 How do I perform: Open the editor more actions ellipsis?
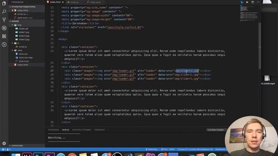coord(258,2)
